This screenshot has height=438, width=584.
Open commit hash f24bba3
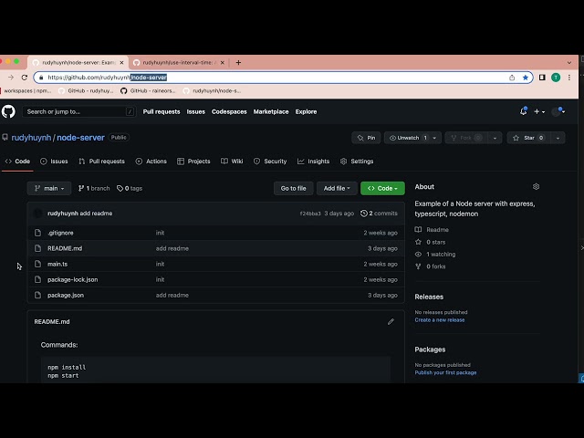click(310, 214)
